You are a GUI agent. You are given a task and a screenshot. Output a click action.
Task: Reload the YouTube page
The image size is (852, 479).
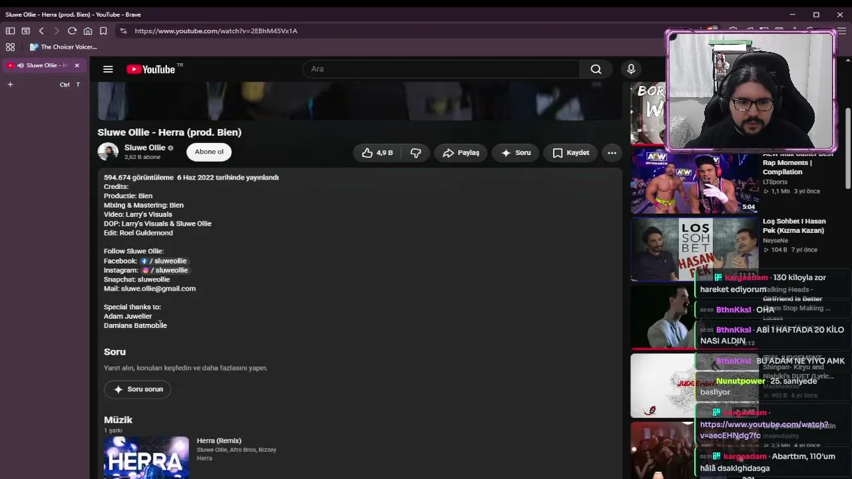(72, 31)
